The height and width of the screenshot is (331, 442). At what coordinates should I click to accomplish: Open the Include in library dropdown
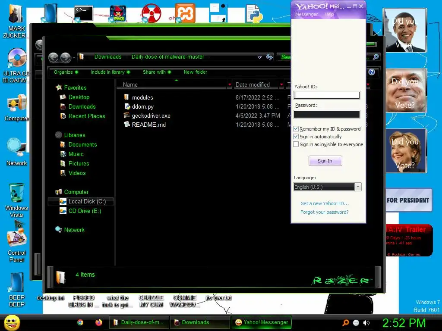[x=110, y=72]
